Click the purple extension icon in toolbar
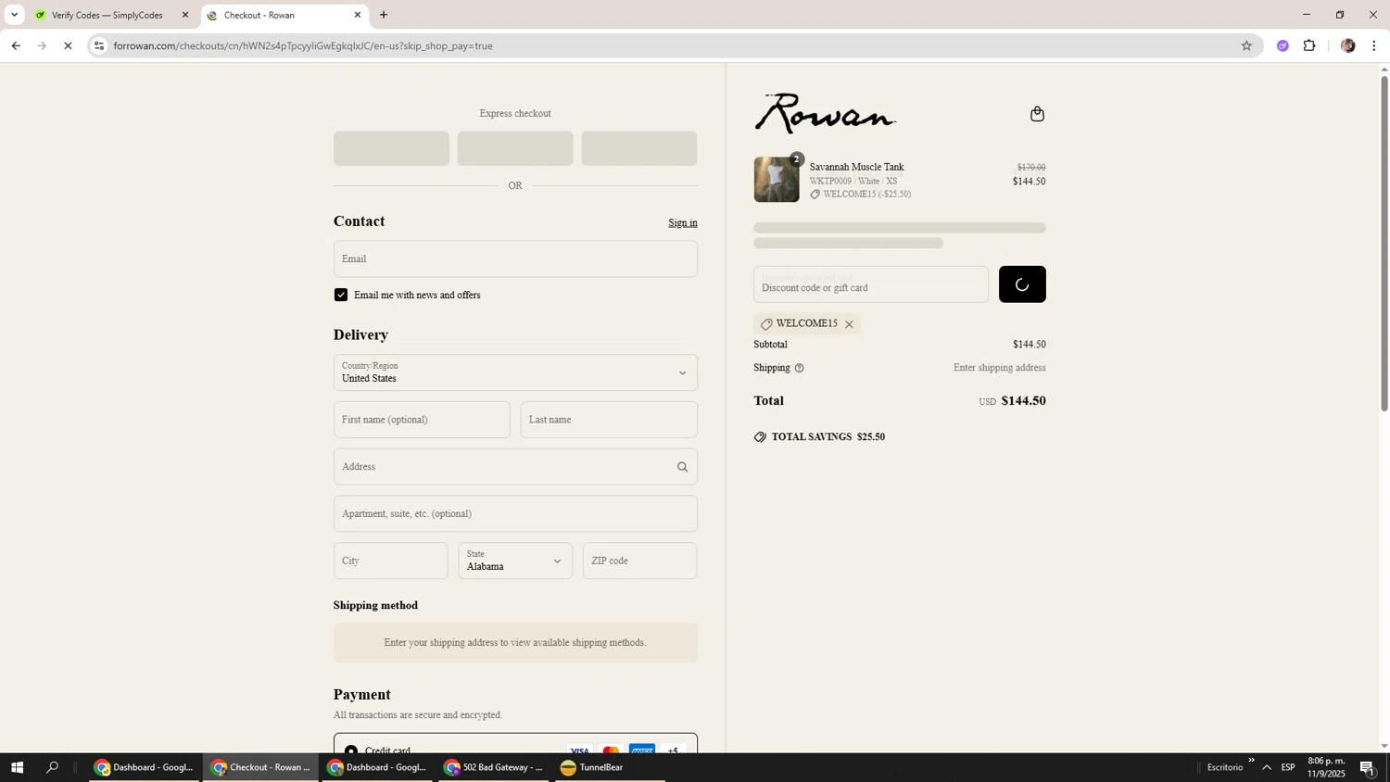Viewport: 1390px width, 782px height. 1283,45
